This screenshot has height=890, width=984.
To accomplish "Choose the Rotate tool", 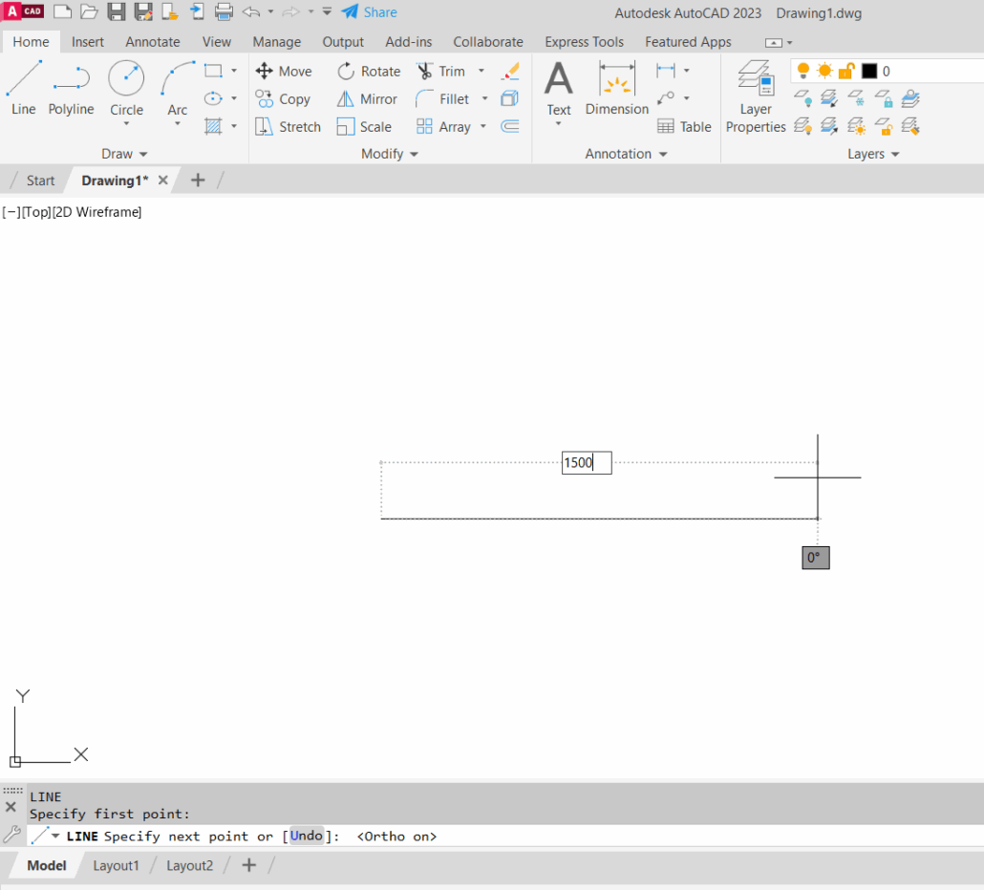I will 346,72.
